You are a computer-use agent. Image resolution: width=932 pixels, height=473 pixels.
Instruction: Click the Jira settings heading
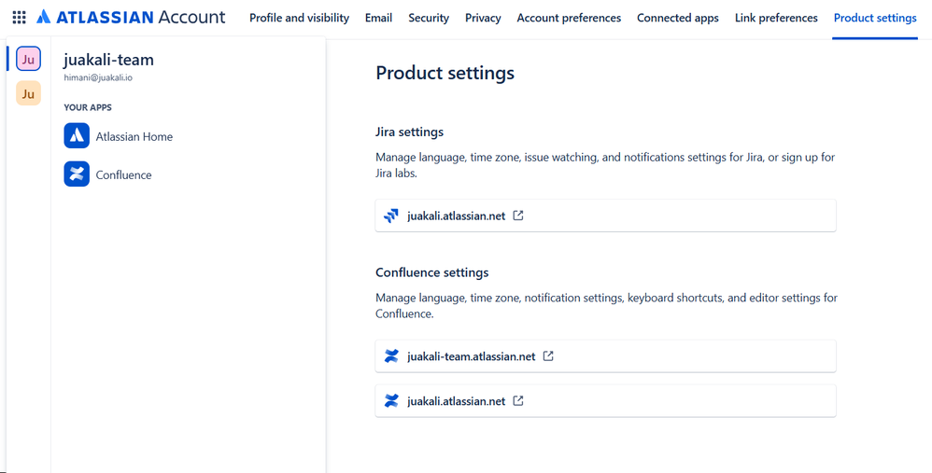(410, 132)
